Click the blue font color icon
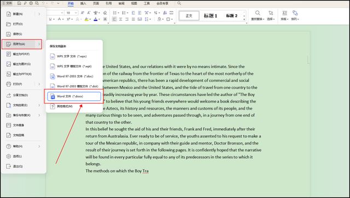350x198 pixels. 96,20
